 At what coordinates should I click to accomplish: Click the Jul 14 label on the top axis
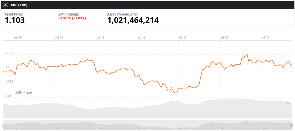183,37
